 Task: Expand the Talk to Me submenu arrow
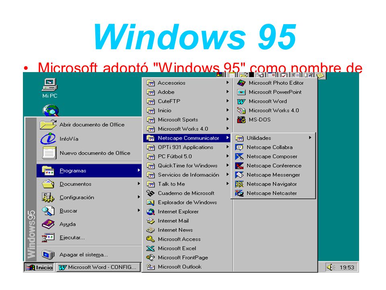pyautogui.click(x=228, y=184)
